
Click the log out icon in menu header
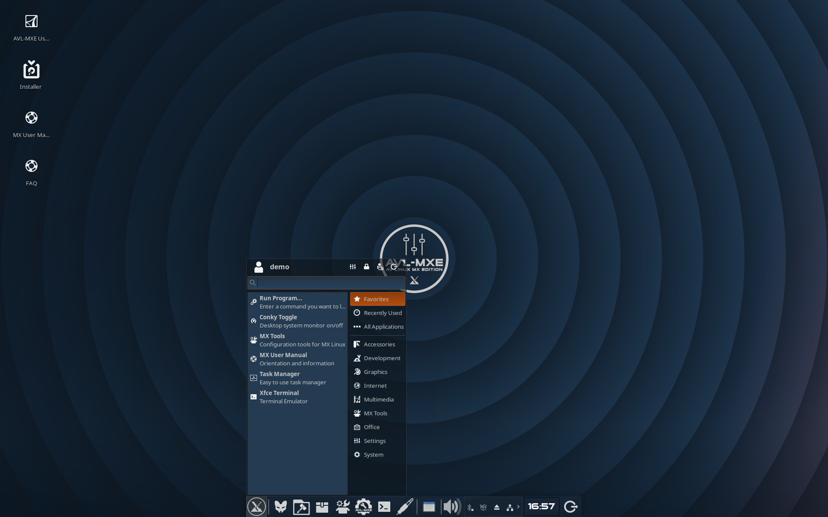[394, 267]
